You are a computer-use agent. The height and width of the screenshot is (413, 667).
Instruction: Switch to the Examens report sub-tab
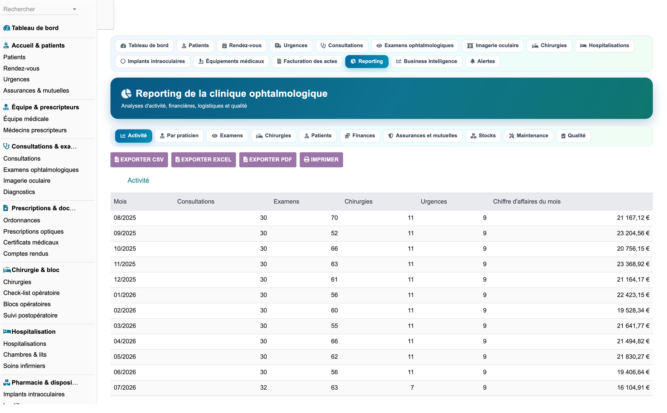227,136
